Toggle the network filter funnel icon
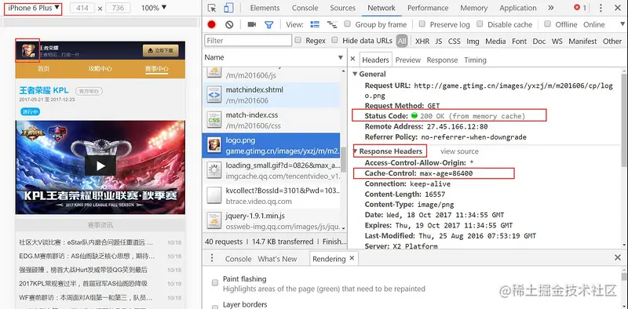Screen dimensions: 628x309 tap(268, 25)
